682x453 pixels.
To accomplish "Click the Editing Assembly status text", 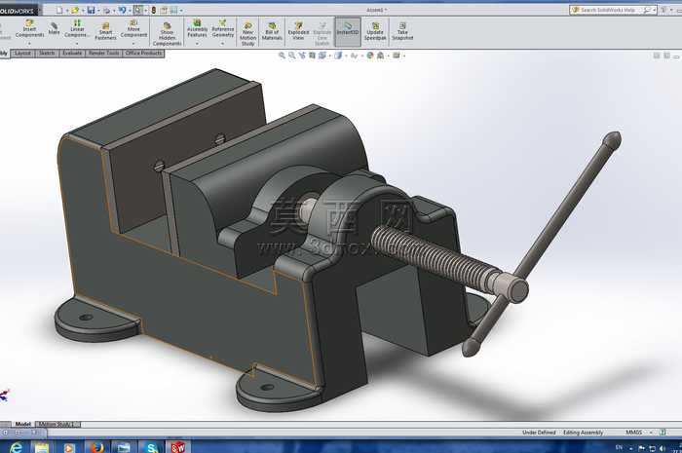I will pos(583,433).
